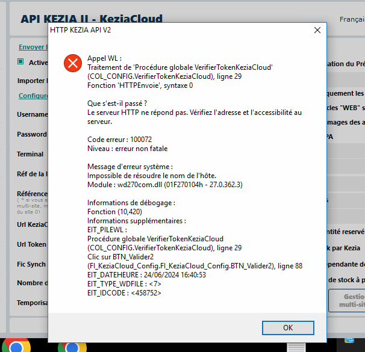365x352 pixels.
Task: Click the red error icon in dialog
Action: [x=73, y=63]
